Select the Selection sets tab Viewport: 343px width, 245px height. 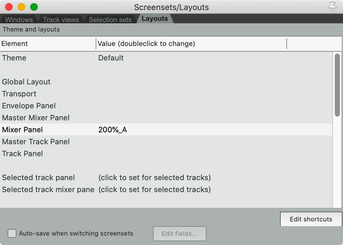pos(110,20)
